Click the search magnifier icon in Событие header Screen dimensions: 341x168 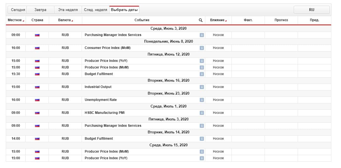[x=201, y=20]
